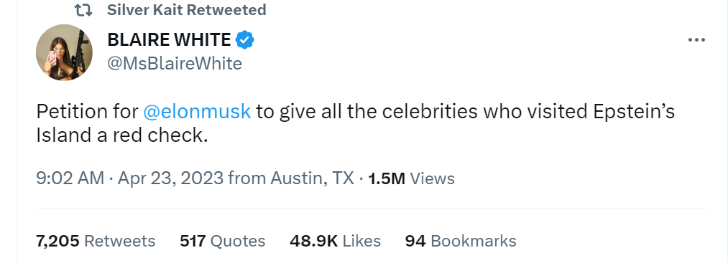Image resolution: width=728 pixels, height=263 pixels.
Task: Open the 9:02 AM timestamp link
Action: (x=70, y=178)
